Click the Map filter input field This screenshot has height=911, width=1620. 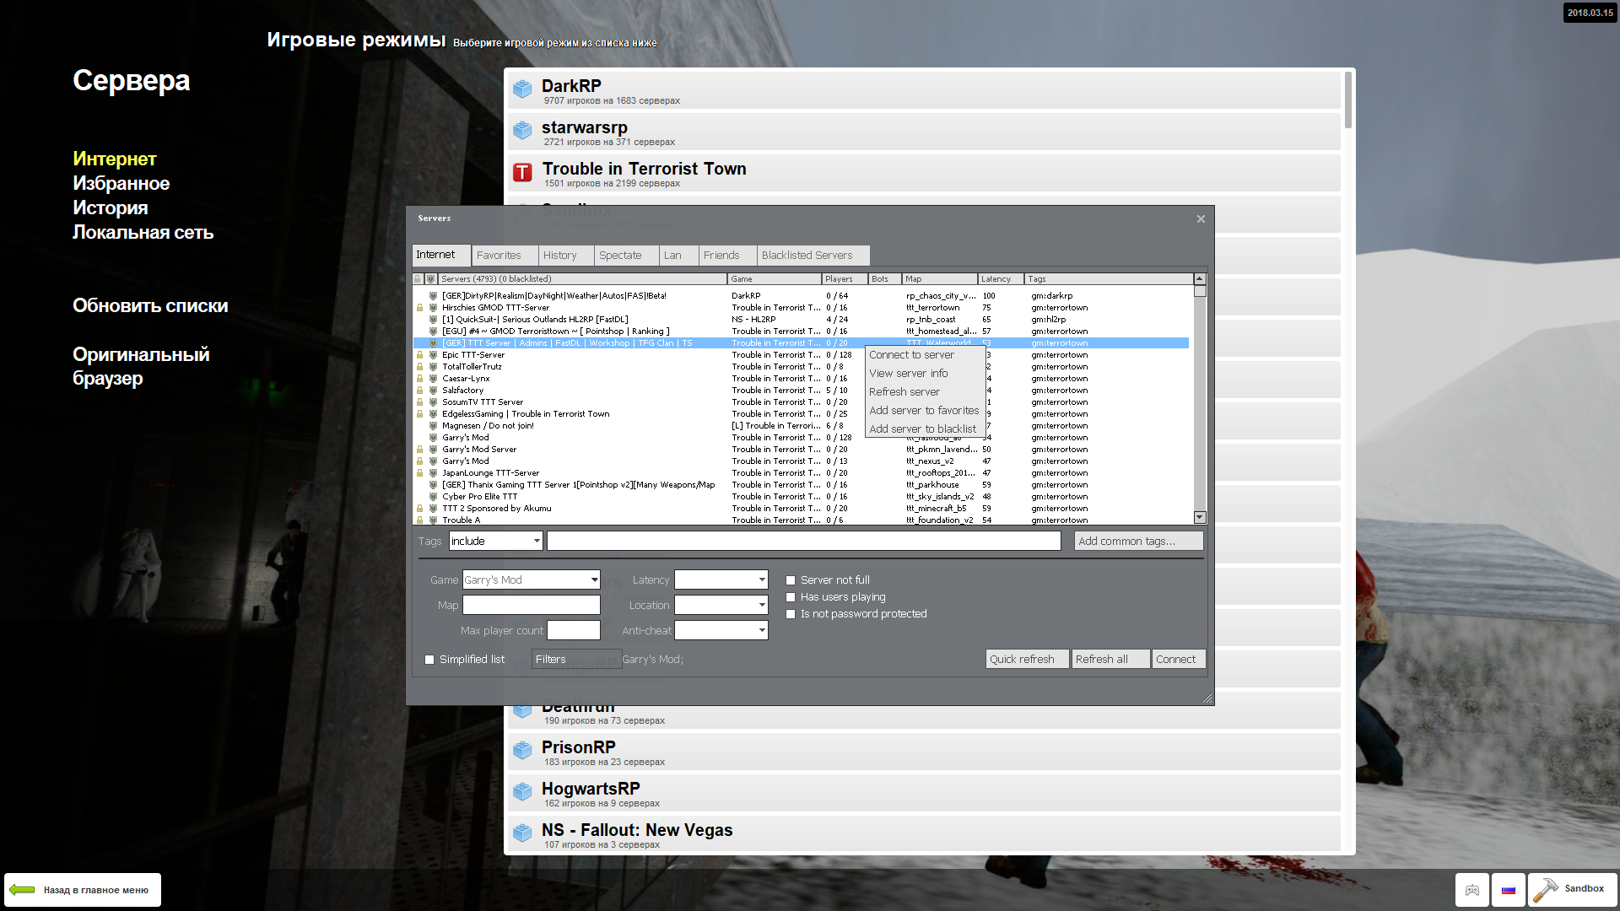pyautogui.click(x=531, y=606)
